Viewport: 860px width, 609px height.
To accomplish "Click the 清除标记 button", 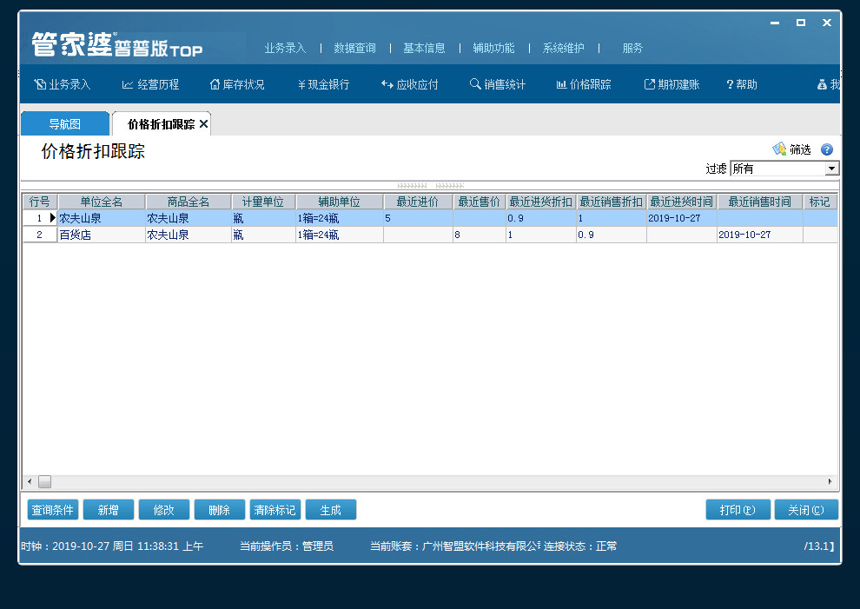I will click(x=275, y=510).
